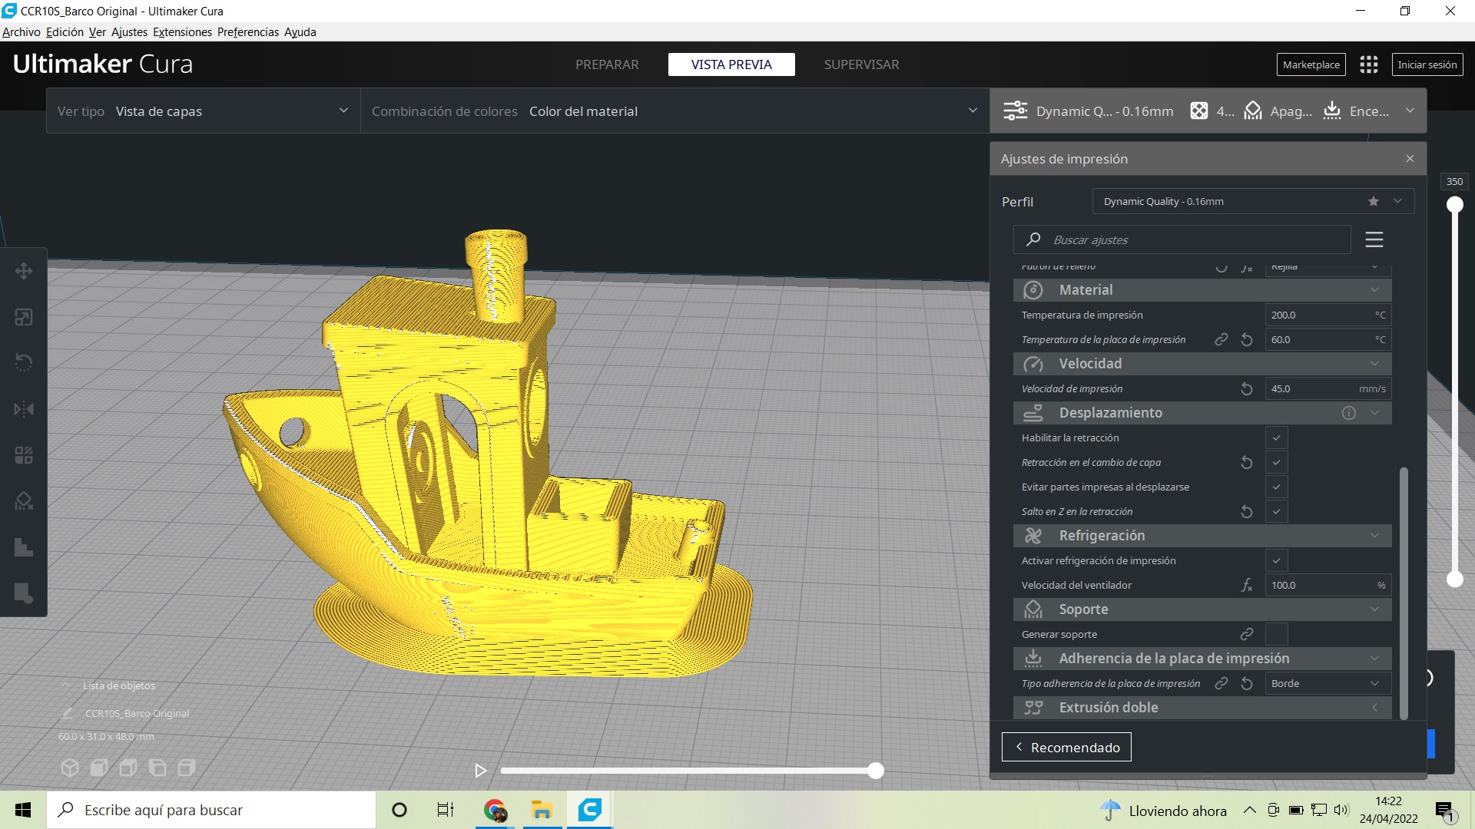1475x829 pixels.
Task: Disable the Habilitar la retracción checkbox
Action: click(1276, 438)
